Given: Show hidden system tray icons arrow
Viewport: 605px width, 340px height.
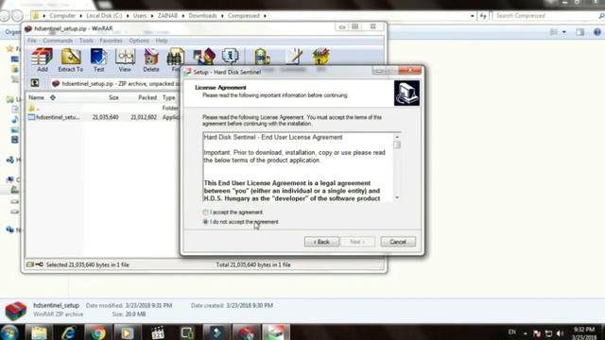Looking at the screenshot, I should point(526,333).
